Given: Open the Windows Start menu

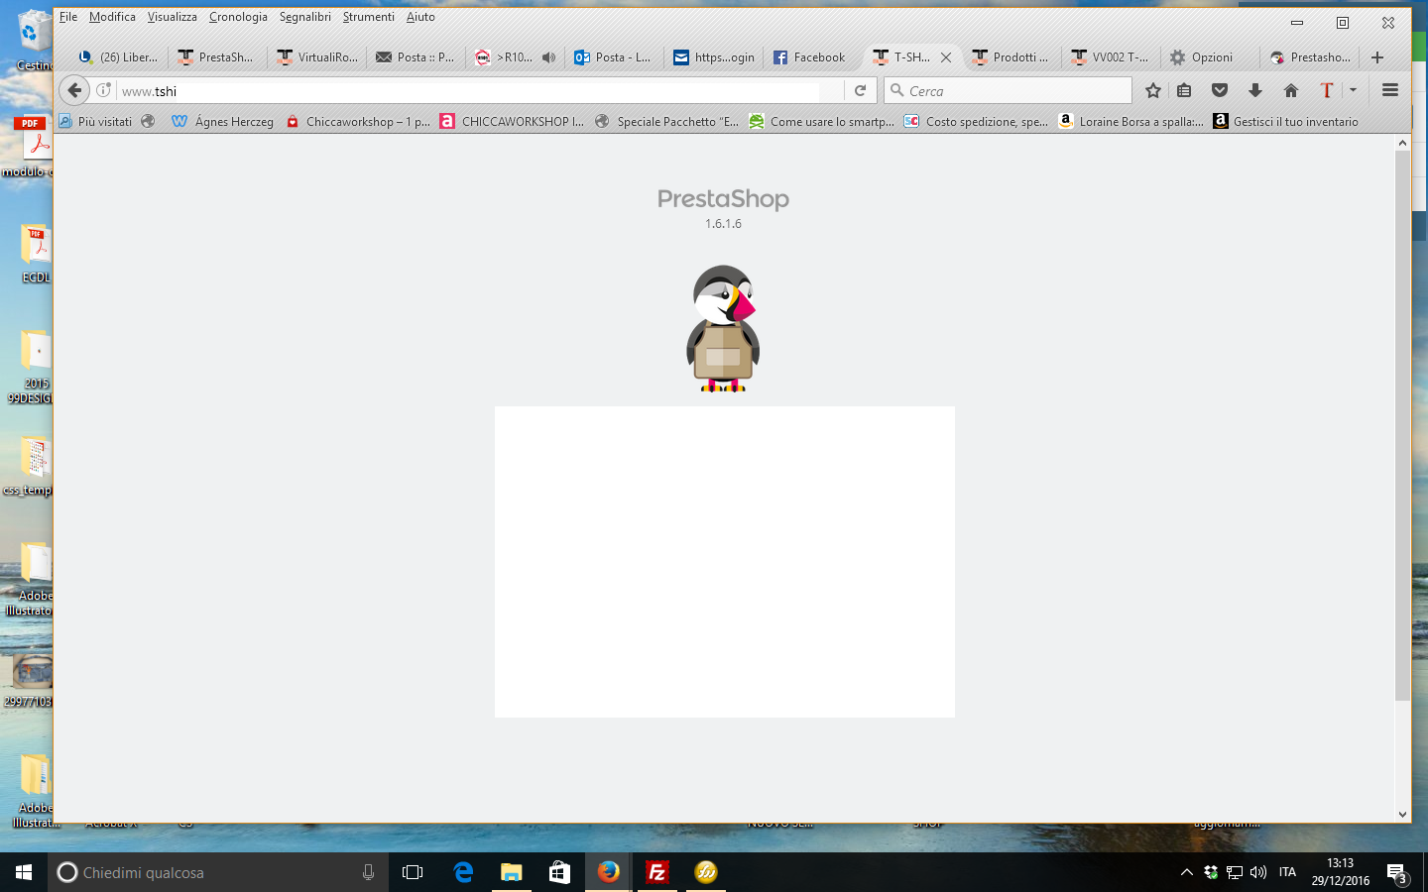Looking at the screenshot, I should click(x=24, y=872).
